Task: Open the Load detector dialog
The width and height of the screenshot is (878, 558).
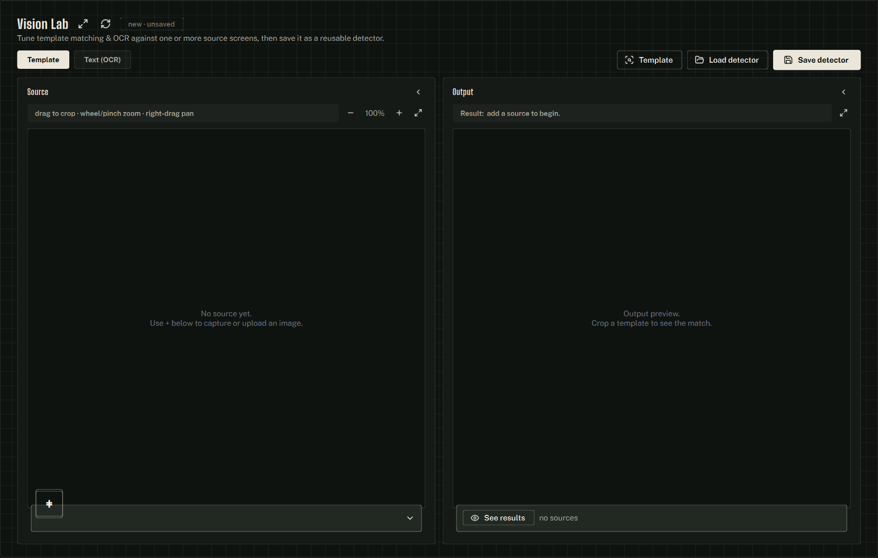Action: coord(728,60)
